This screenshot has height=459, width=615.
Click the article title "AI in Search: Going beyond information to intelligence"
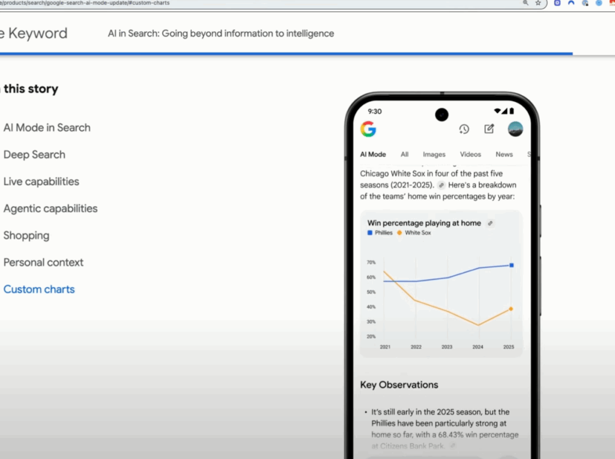pos(221,34)
